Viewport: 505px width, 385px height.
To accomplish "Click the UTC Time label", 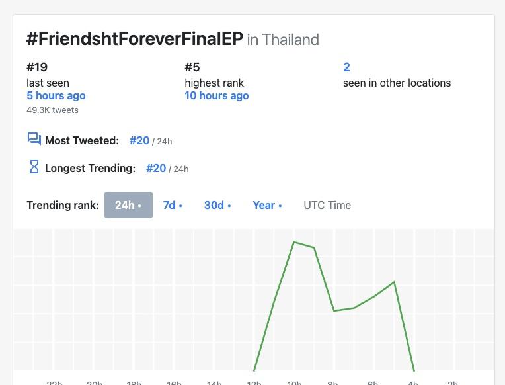I will 327,205.
